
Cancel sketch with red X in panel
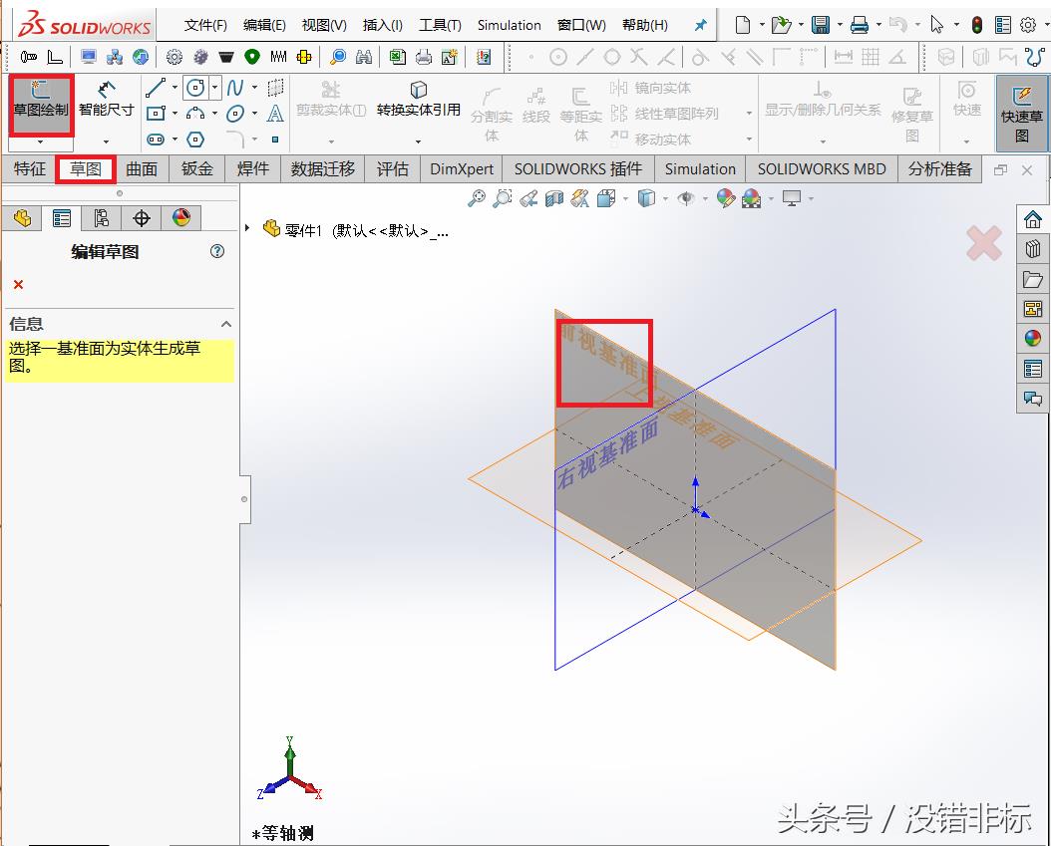pos(18,285)
